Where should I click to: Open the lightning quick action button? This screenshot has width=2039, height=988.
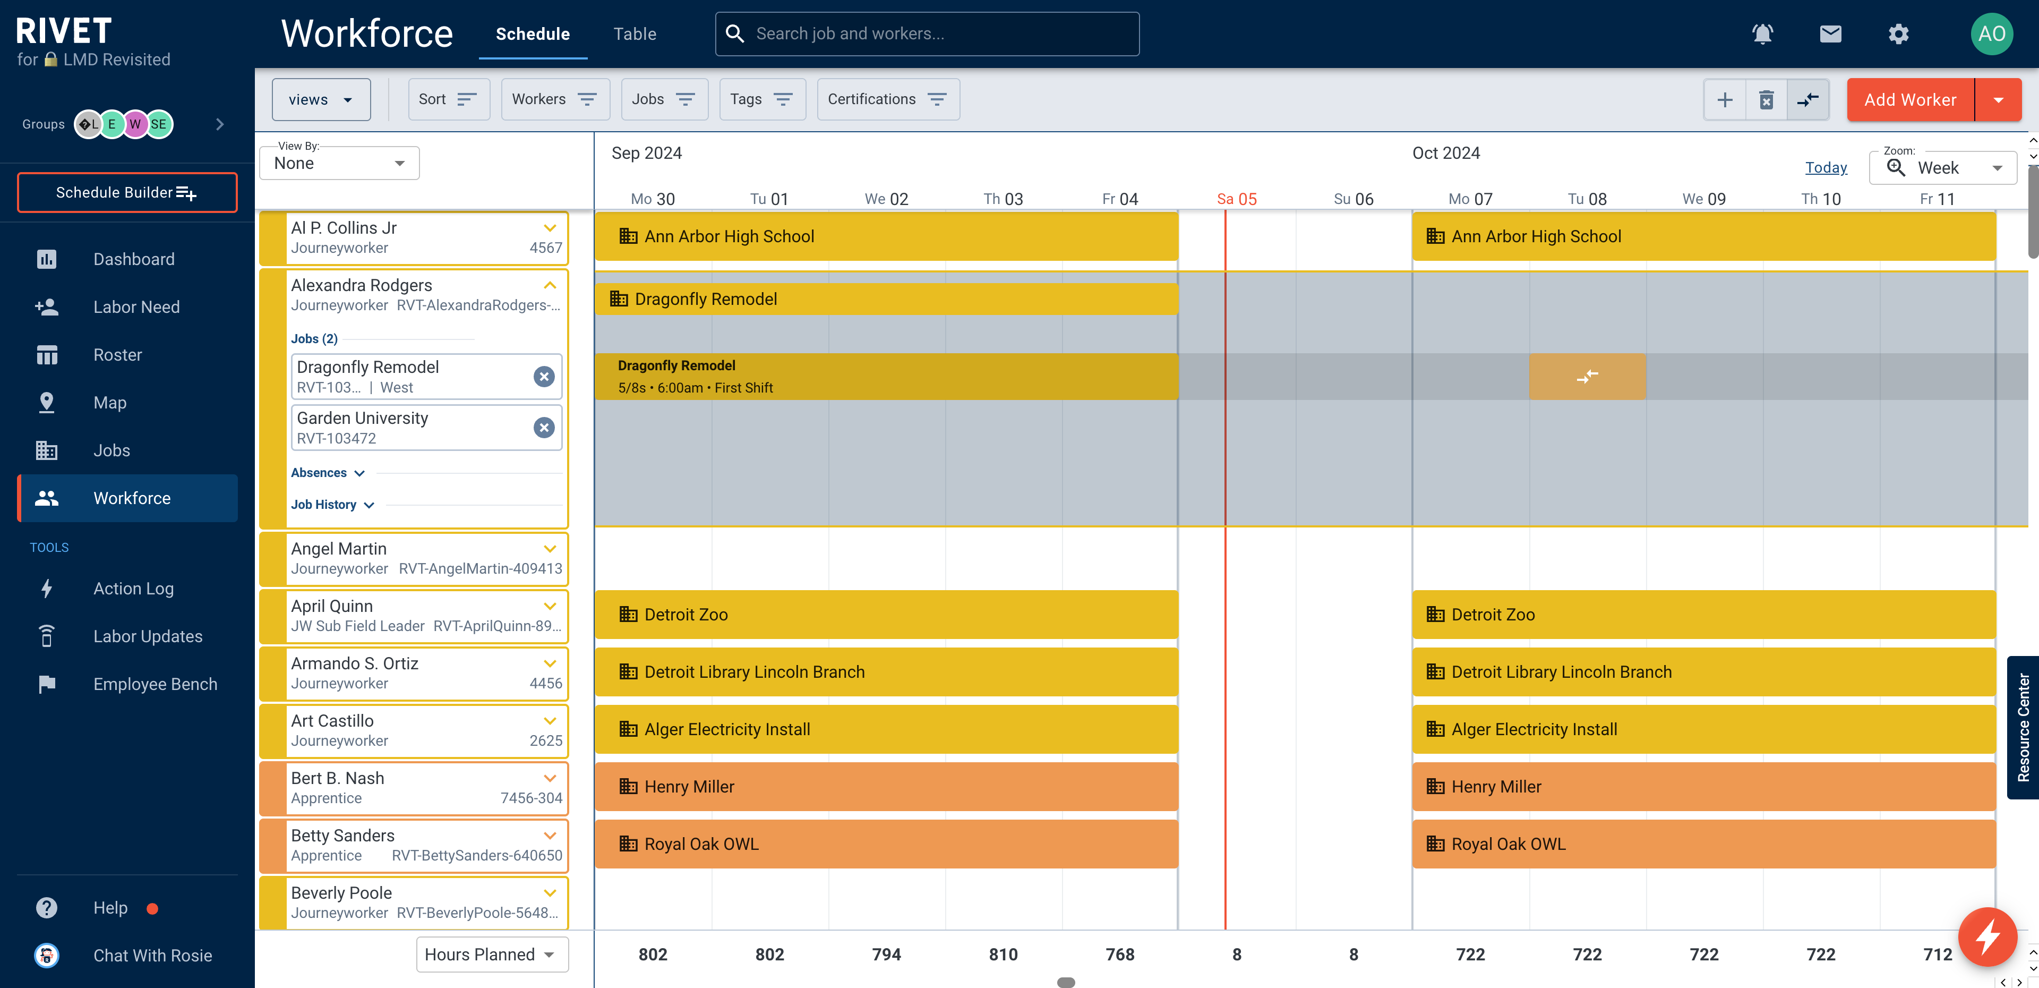(x=1987, y=938)
